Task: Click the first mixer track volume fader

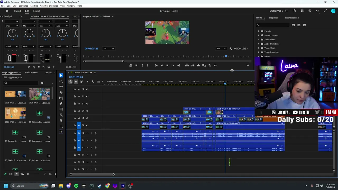Action: 10,58
